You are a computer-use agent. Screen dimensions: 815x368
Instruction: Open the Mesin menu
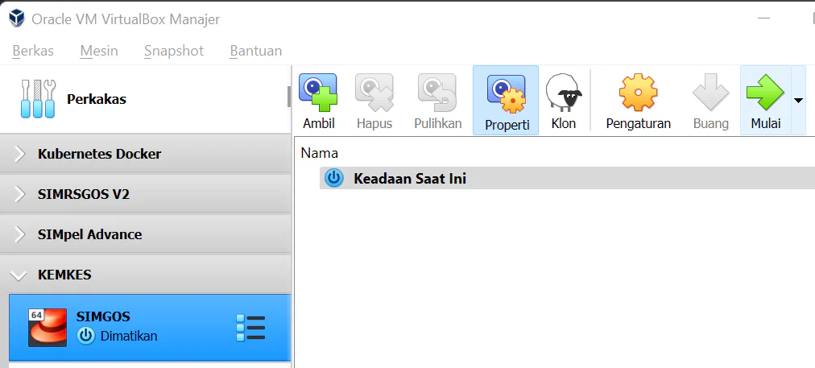pos(99,51)
